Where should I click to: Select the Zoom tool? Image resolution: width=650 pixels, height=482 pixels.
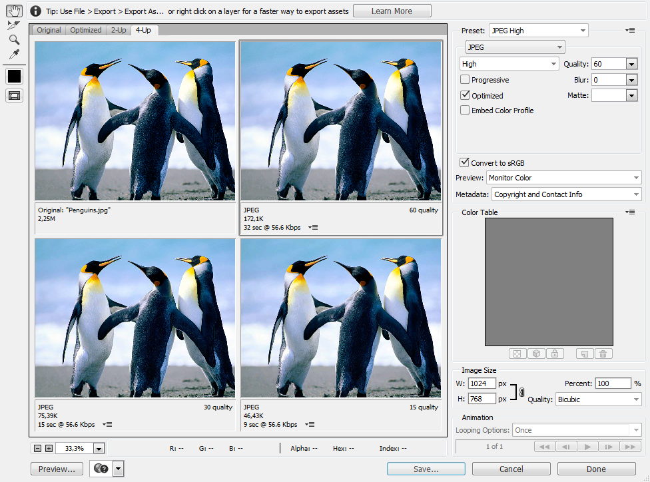14,39
